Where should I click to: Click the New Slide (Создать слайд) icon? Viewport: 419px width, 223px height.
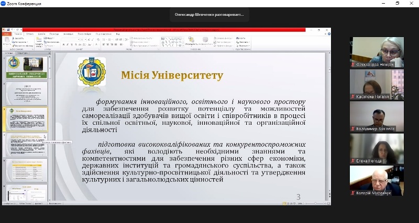pos(39,40)
